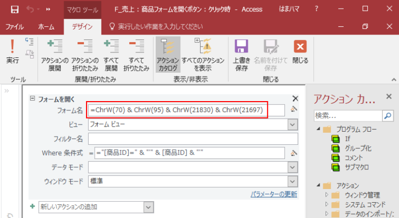Click the Save icon in quick access toolbar
This screenshot has height=218, width=399.
(x=14, y=9)
